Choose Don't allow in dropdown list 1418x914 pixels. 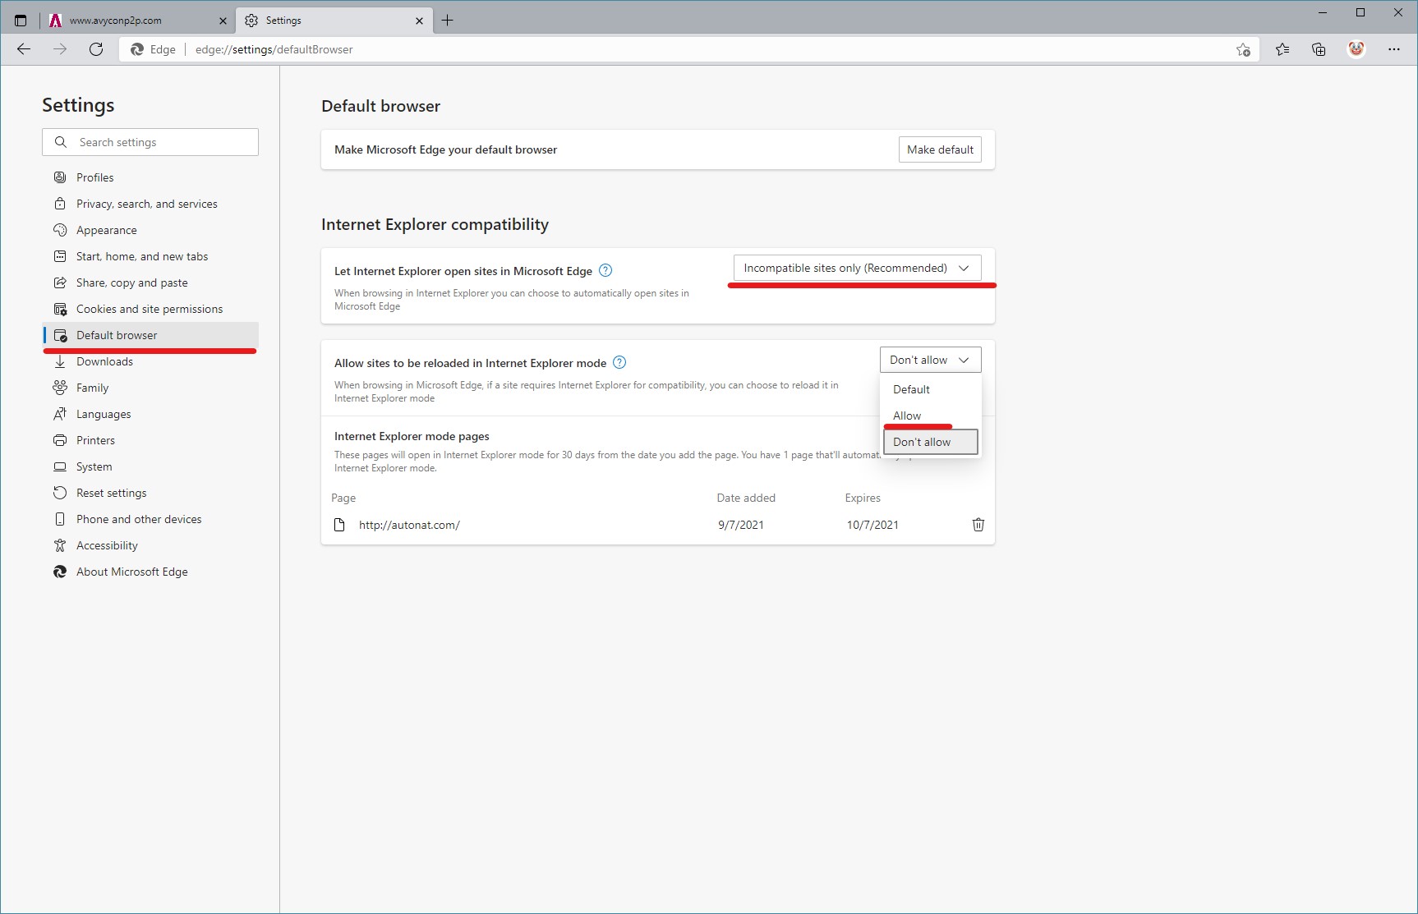coord(930,442)
